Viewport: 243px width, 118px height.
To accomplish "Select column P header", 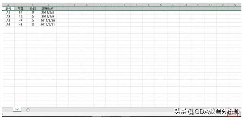I will pos(198,5).
